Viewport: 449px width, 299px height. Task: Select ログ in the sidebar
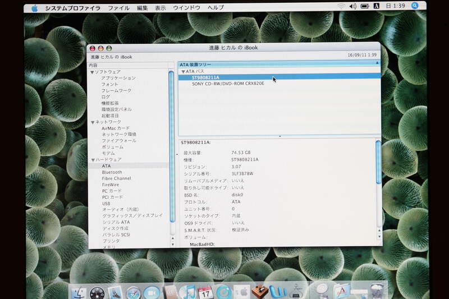click(106, 96)
